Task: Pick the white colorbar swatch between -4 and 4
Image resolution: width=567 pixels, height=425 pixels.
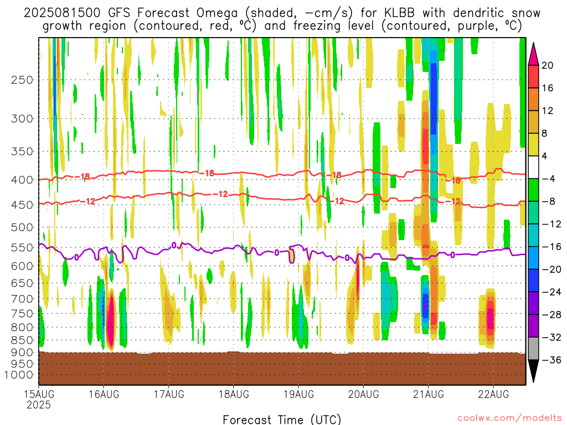Action: pos(533,167)
